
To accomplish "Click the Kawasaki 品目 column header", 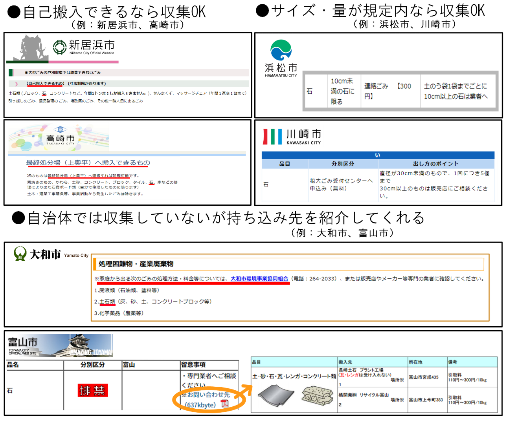I will 285,164.
